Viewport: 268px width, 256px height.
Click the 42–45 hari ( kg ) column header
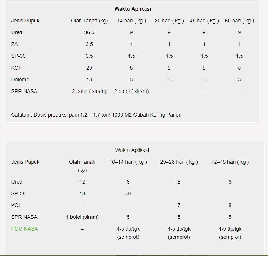pos(230,162)
